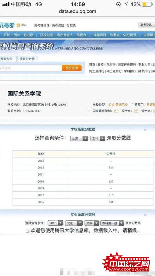The image size is (155, 276).
Task: Click the small square icon beside 专业录取分数线 header
Action: 145,215
